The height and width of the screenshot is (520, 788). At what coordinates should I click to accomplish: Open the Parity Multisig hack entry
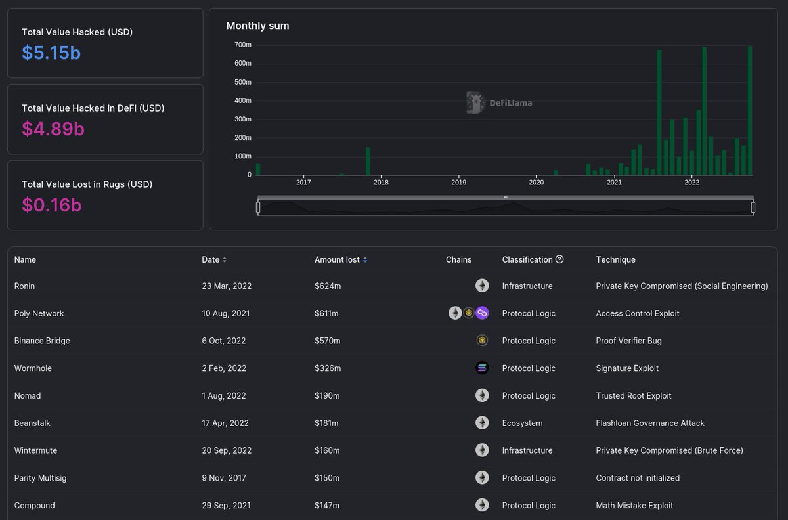[x=40, y=479]
